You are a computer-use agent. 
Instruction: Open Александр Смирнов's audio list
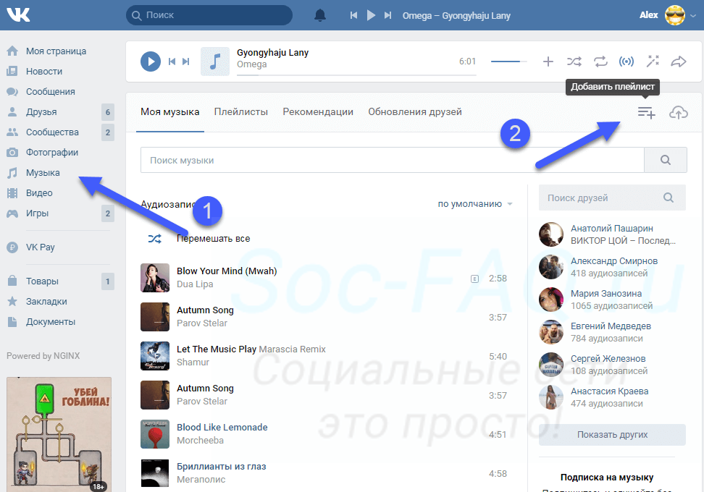(x=612, y=267)
